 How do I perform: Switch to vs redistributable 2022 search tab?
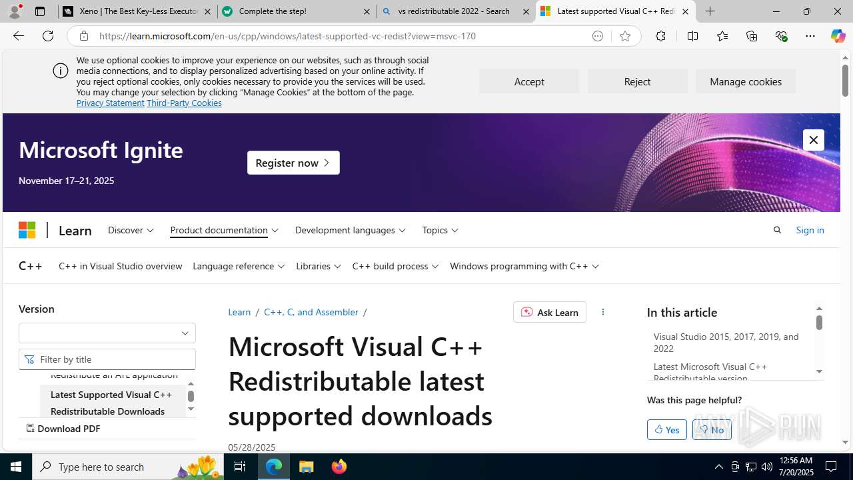456,11
